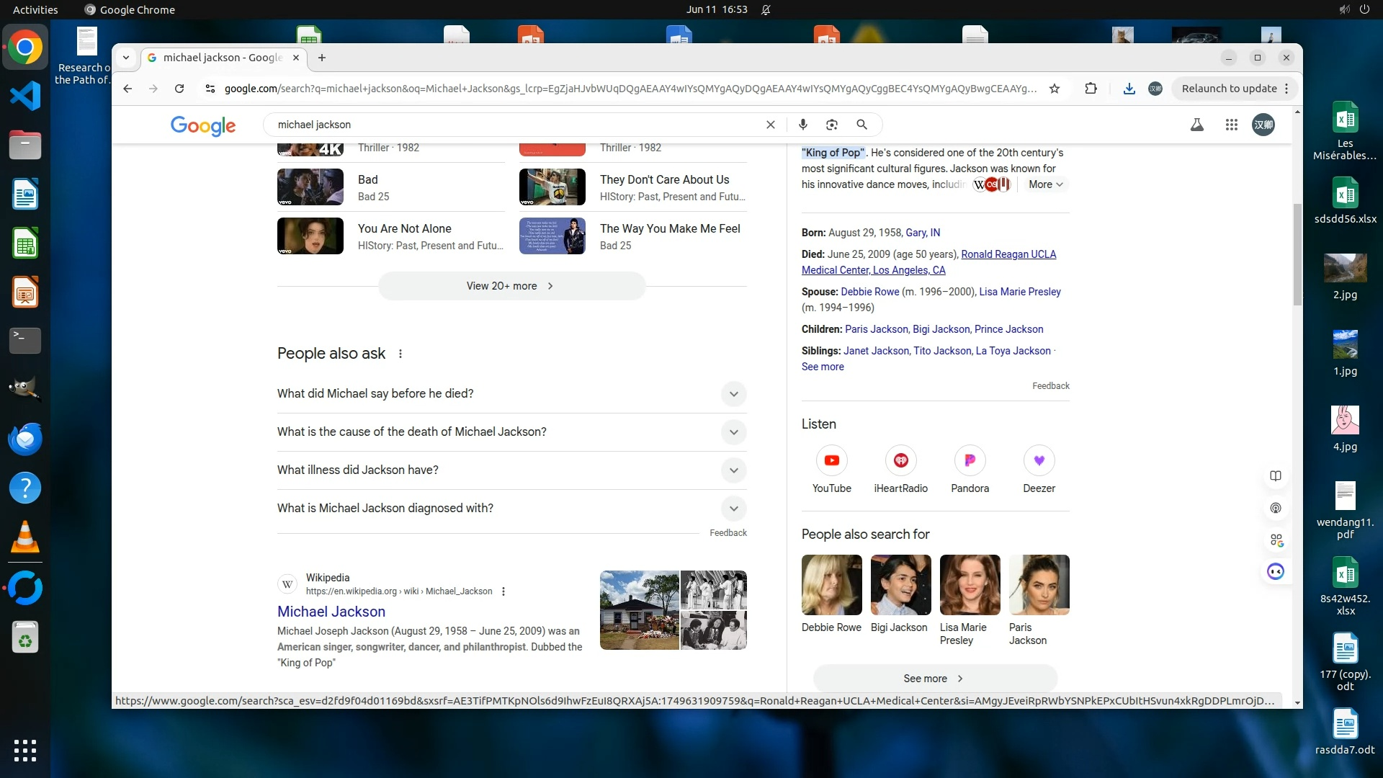Viewport: 1383px width, 778px height.
Task: Click View 20+ more songs button
Action: (x=511, y=286)
